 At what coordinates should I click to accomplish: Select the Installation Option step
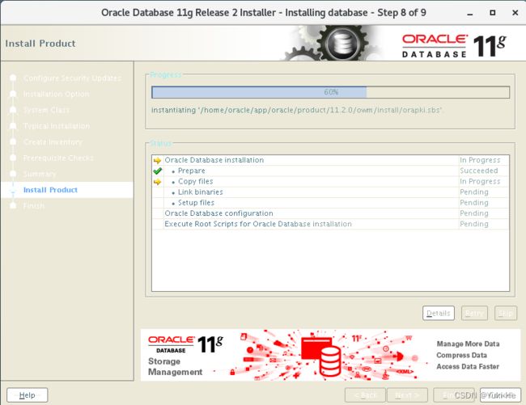pyautogui.click(x=56, y=94)
